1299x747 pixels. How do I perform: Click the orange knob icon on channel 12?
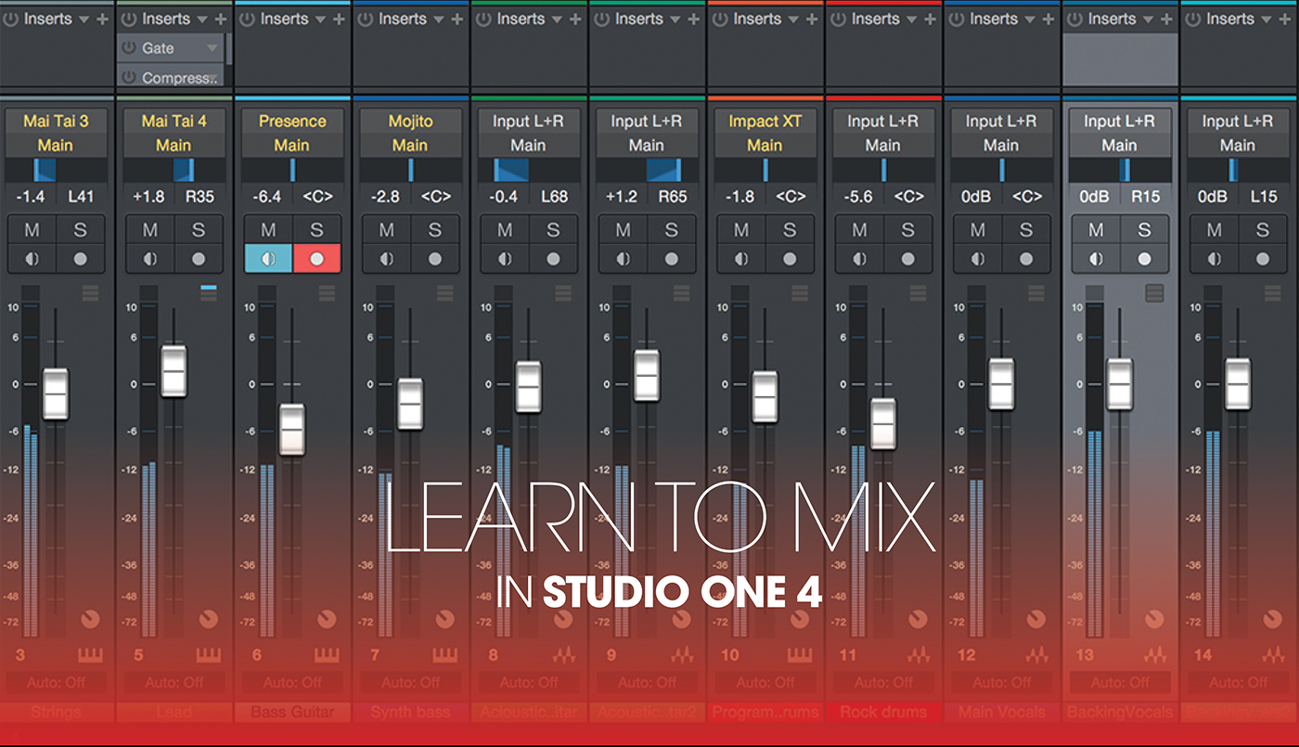[1036, 619]
